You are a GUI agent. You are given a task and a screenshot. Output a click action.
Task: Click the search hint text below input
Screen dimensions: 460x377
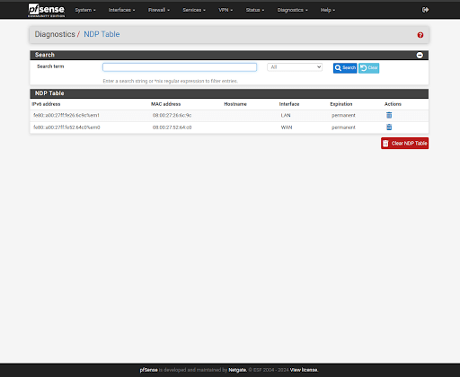click(170, 81)
